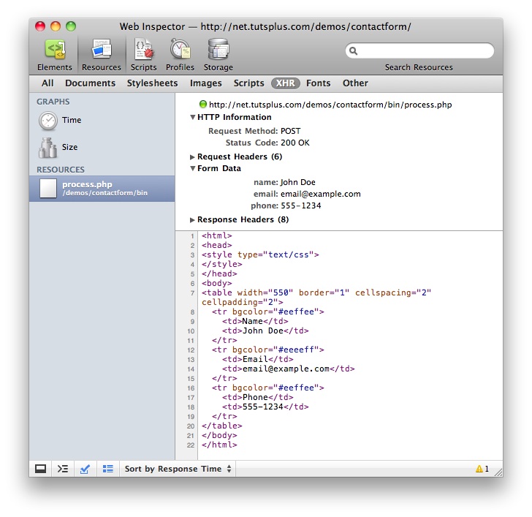
Task: Click the warning count icon
Action: pyautogui.click(x=482, y=469)
